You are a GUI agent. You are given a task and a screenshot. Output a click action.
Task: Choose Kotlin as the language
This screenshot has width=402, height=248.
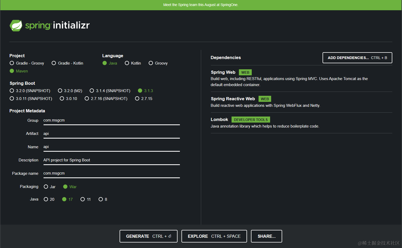point(133,63)
